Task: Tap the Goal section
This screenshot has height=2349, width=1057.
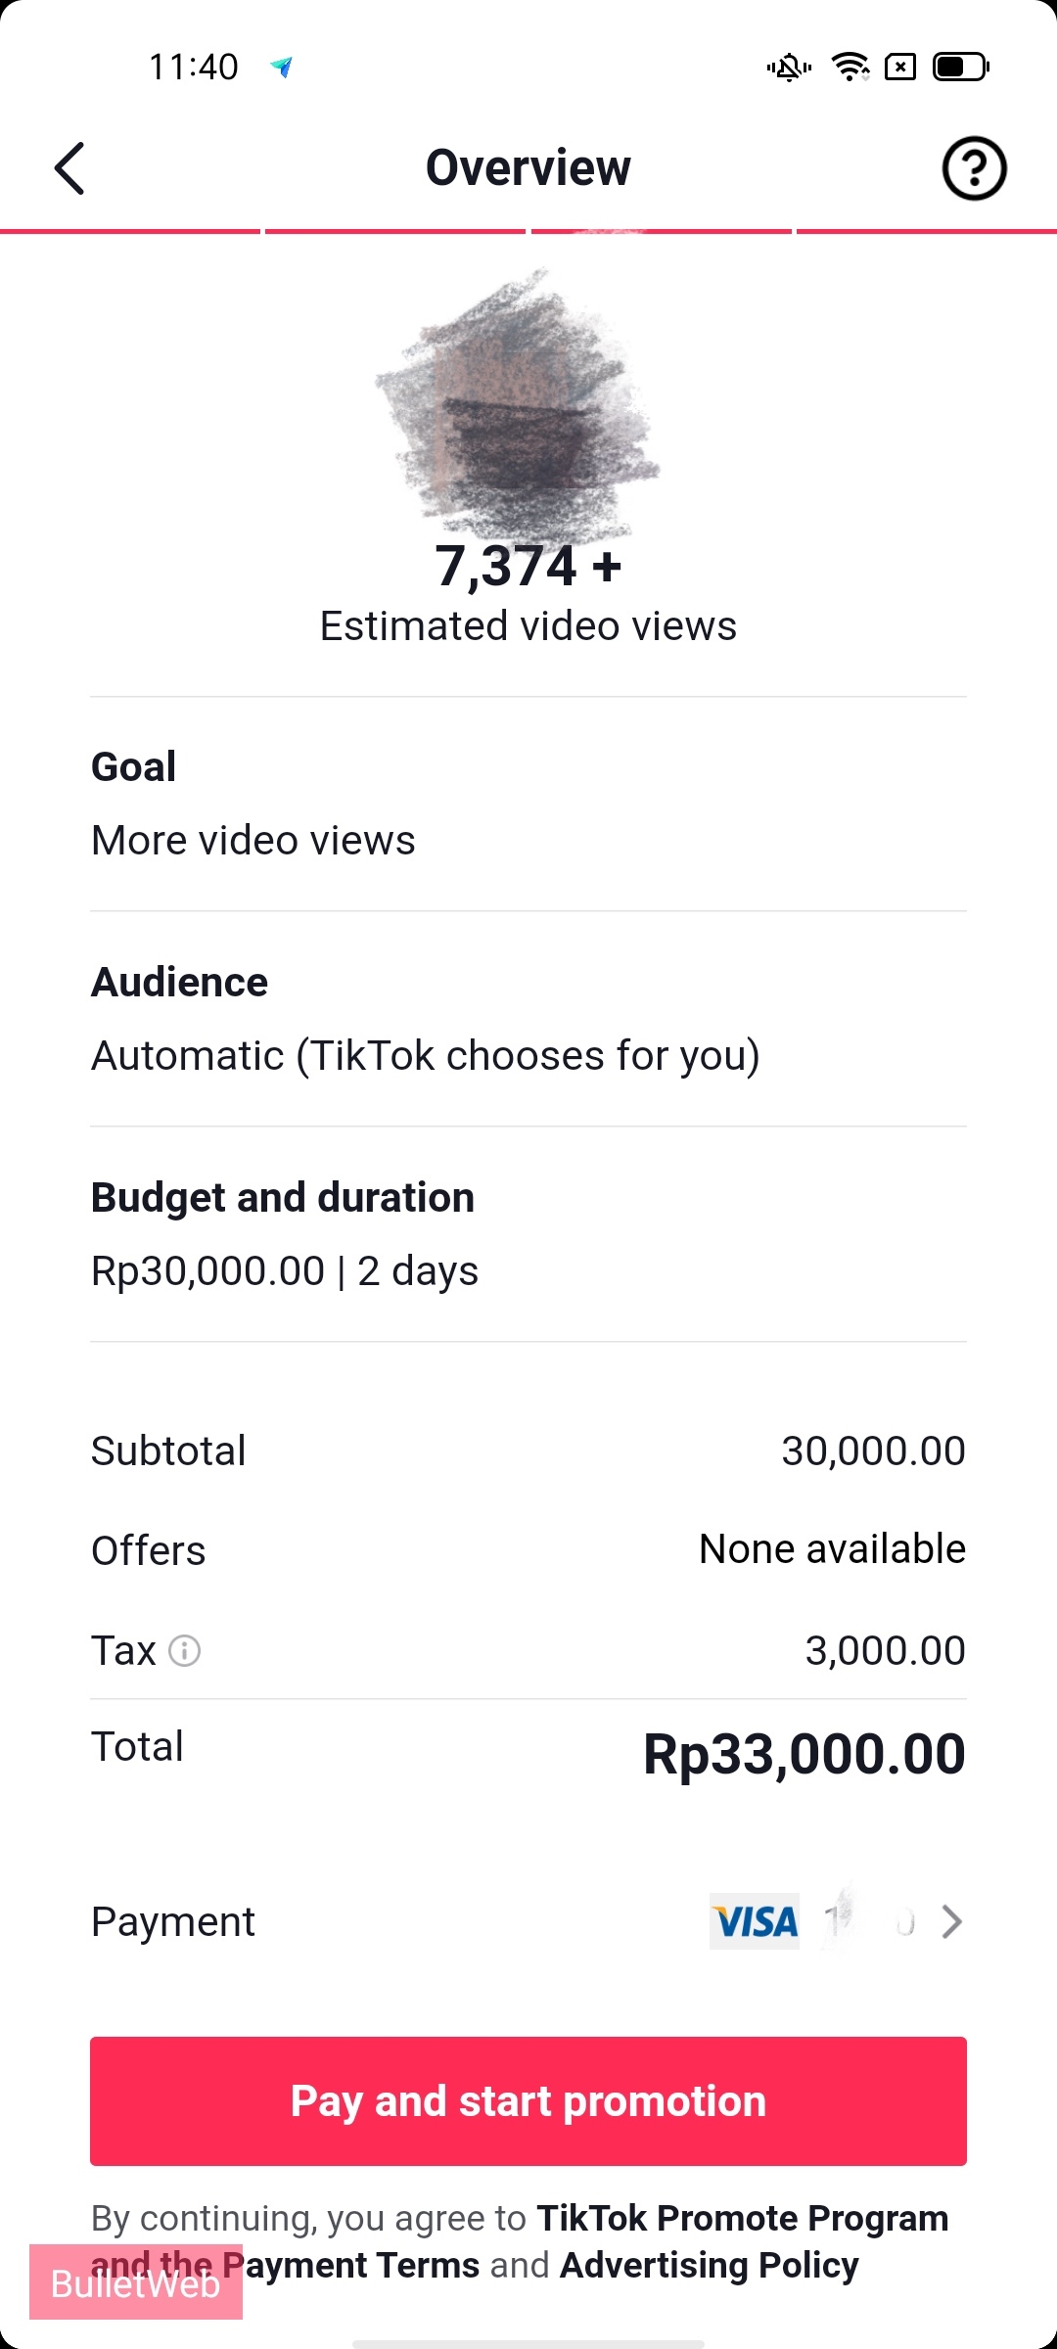Action: pos(528,803)
